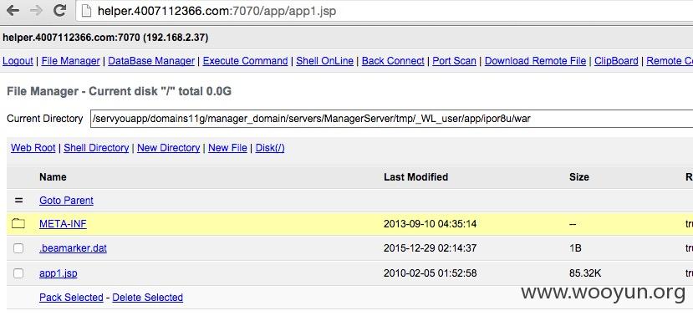693x316 pixels.
Task: Create a New Directory
Action: pyautogui.click(x=168, y=148)
